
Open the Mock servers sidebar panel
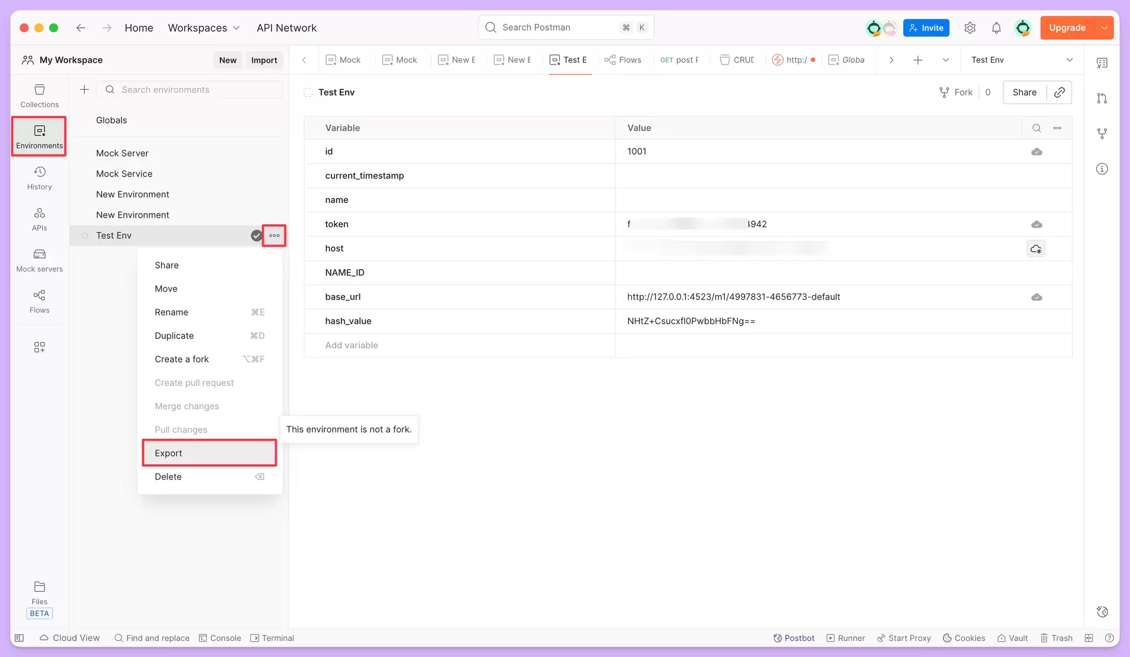(x=40, y=261)
